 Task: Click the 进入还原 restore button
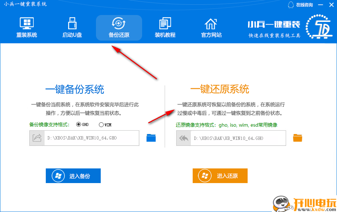(220, 176)
